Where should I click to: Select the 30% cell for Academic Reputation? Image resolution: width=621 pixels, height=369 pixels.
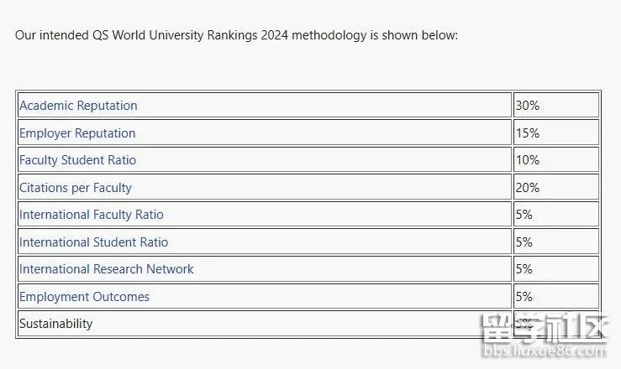point(528,106)
